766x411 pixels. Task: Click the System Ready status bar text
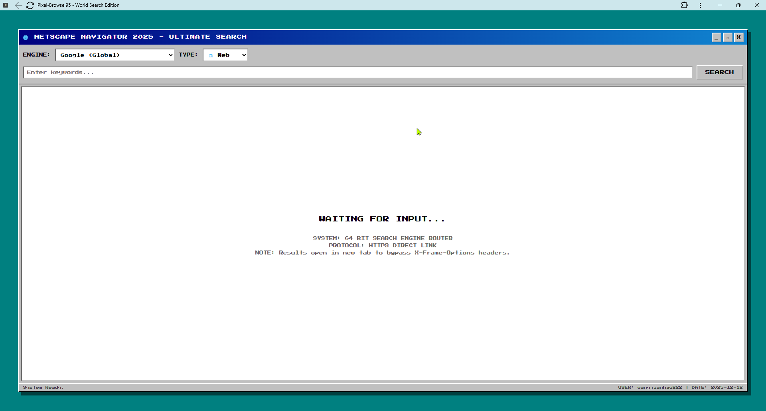(43, 387)
